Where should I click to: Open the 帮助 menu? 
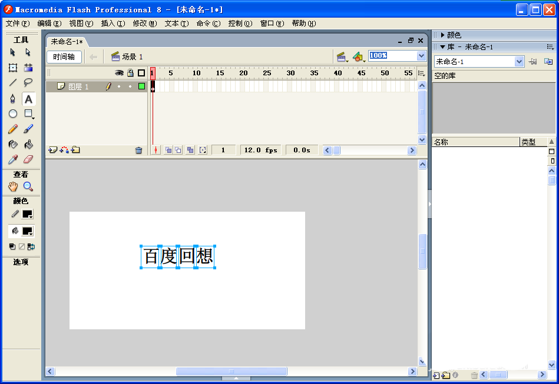(304, 24)
